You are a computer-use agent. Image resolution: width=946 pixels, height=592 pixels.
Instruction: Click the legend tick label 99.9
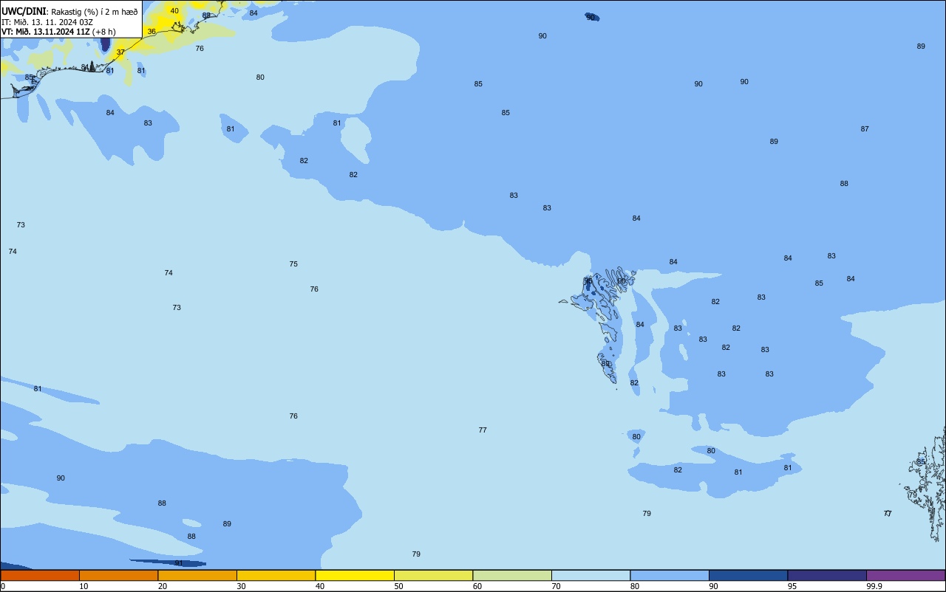click(874, 586)
